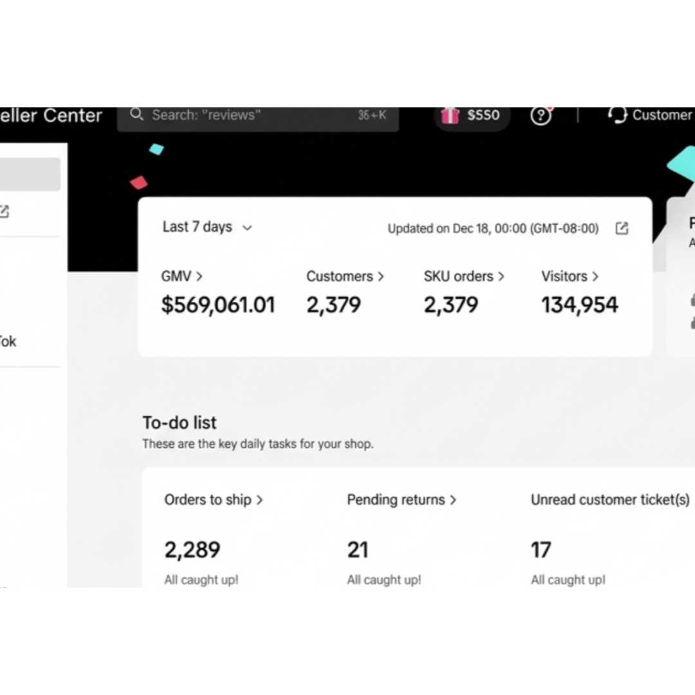Viewport: 695px width, 695px height.
Task: Open the Visitors metric details
Action: tap(570, 276)
